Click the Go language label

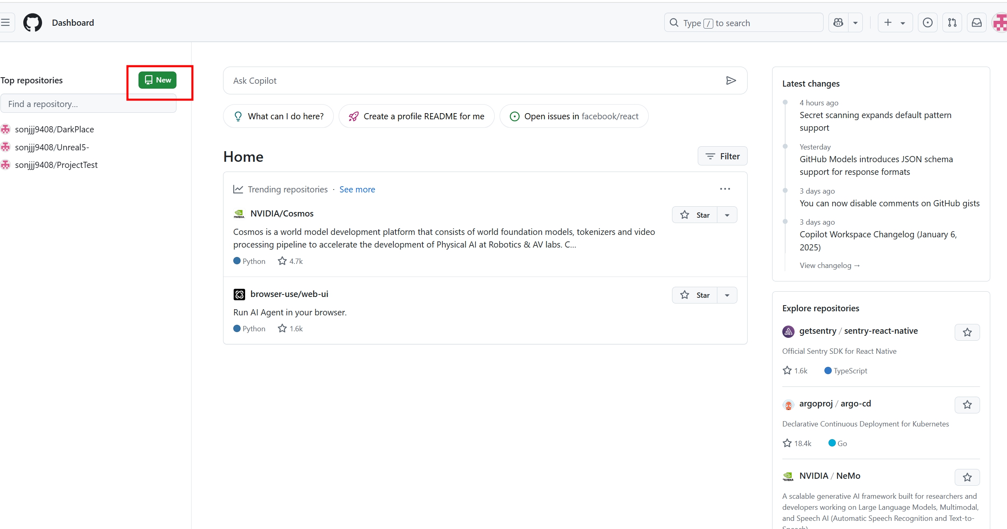click(842, 443)
